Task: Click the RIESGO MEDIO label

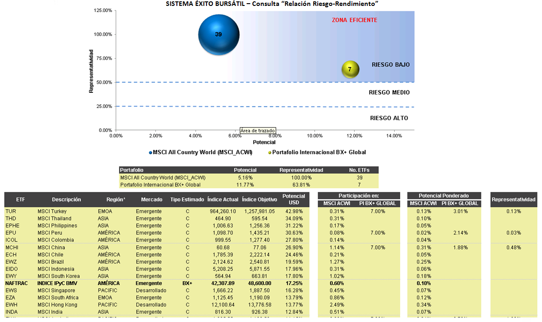Action: click(x=389, y=92)
